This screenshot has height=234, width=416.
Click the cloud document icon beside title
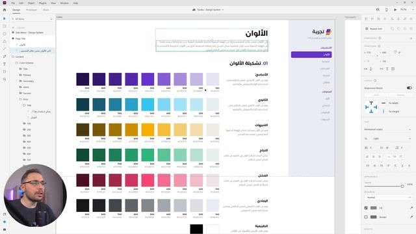pyautogui.click(x=194, y=10)
